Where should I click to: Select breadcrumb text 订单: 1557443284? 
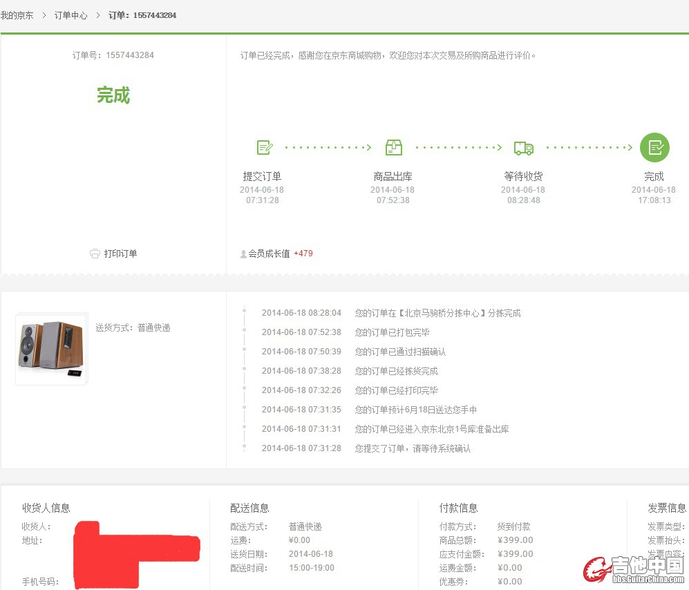tap(142, 15)
